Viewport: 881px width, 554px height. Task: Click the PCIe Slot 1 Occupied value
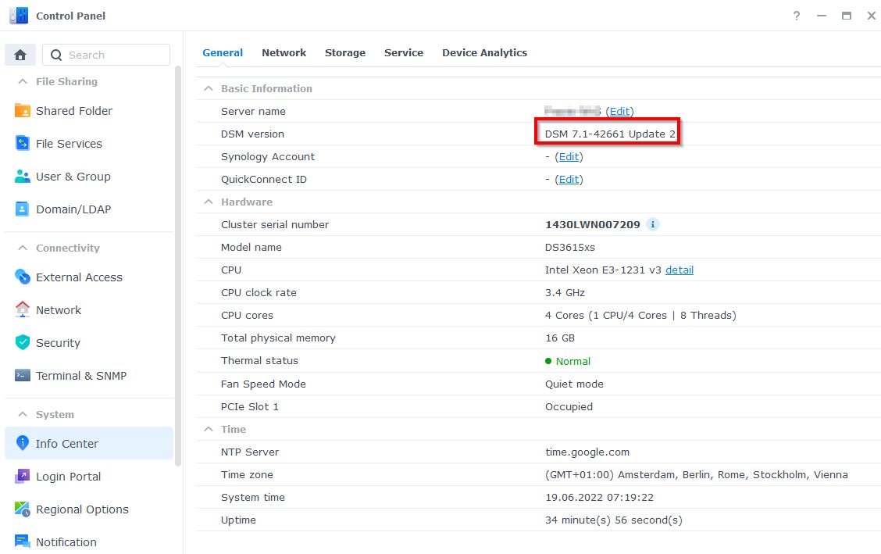(569, 406)
